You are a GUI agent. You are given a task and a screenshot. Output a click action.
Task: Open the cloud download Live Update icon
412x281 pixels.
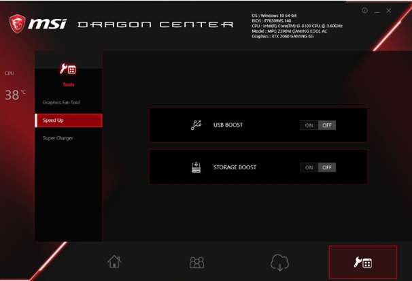(x=279, y=263)
